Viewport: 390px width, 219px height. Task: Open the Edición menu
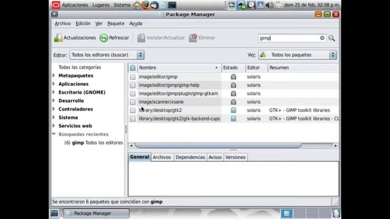click(x=83, y=24)
